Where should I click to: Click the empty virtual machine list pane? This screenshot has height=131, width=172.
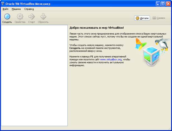tap(34, 75)
